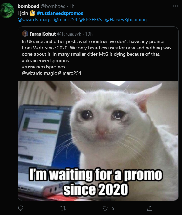
Task: Open the crying cat meme image
Action: 98,141
